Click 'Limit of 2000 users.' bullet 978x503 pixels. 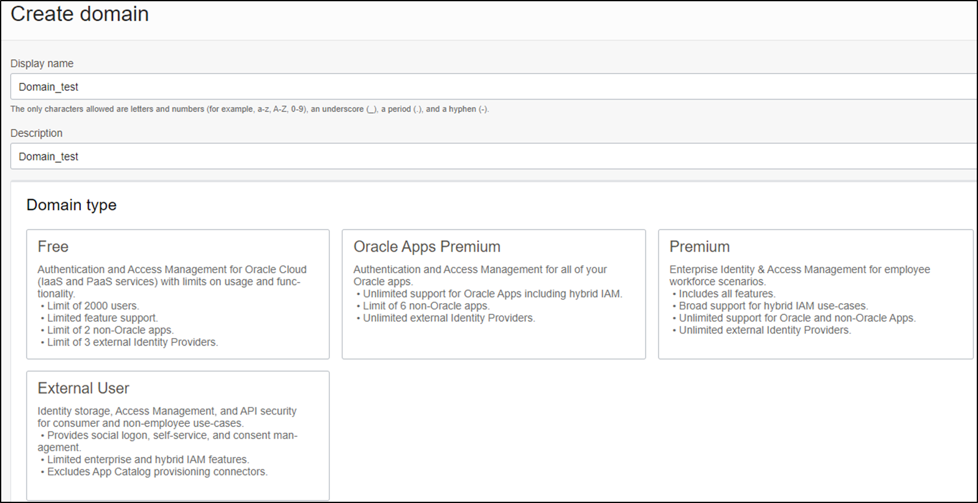point(93,306)
